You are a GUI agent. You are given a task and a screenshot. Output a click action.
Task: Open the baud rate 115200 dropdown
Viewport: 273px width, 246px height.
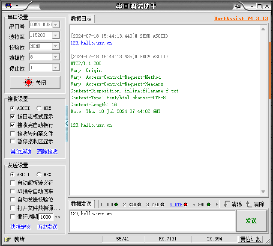pos(55,36)
